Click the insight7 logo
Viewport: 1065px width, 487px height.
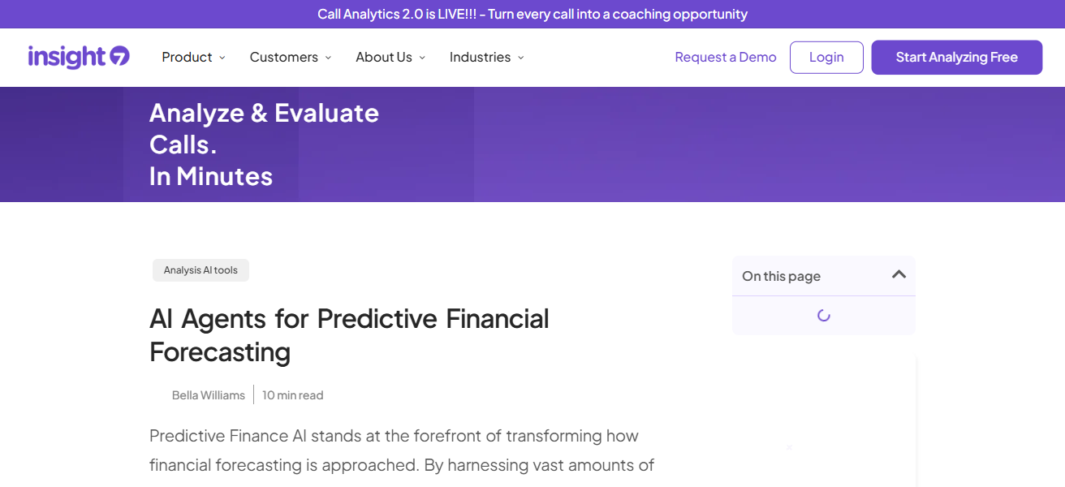(78, 57)
